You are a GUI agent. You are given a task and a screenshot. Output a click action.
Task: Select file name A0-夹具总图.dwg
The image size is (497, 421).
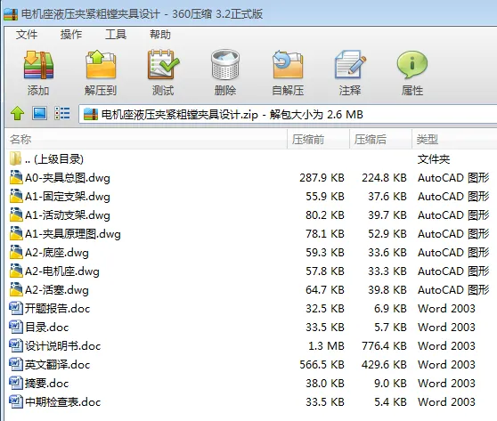[68, 178]
